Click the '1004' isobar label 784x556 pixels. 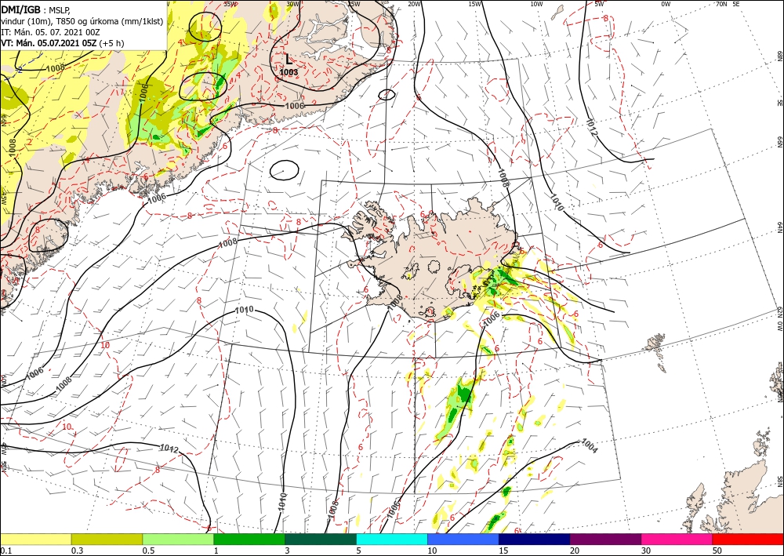590,446
